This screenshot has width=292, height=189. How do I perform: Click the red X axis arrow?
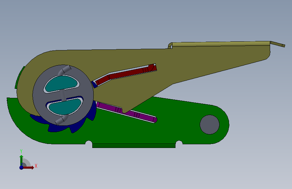[x=29, y=167]
